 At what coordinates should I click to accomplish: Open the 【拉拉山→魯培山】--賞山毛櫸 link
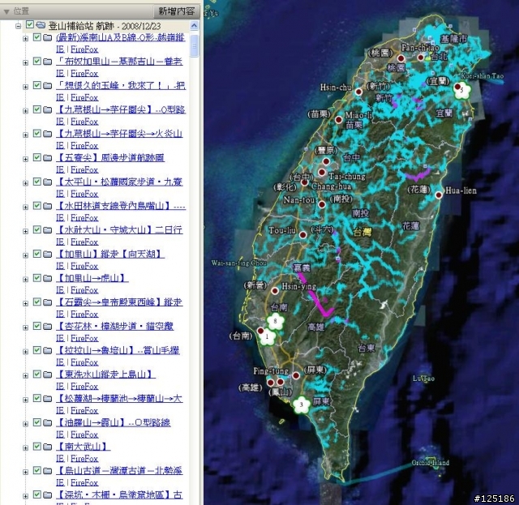[118, 350]
